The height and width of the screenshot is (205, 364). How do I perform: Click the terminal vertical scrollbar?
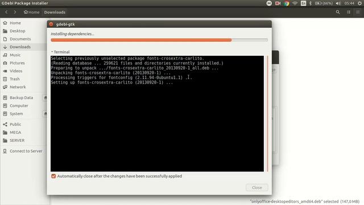[267, 114]
